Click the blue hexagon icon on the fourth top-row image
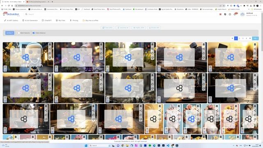 [x=179, y=58]
